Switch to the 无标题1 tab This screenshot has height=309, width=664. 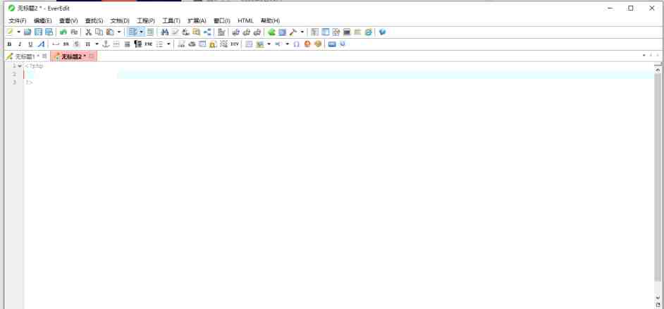tap(25, 56)
